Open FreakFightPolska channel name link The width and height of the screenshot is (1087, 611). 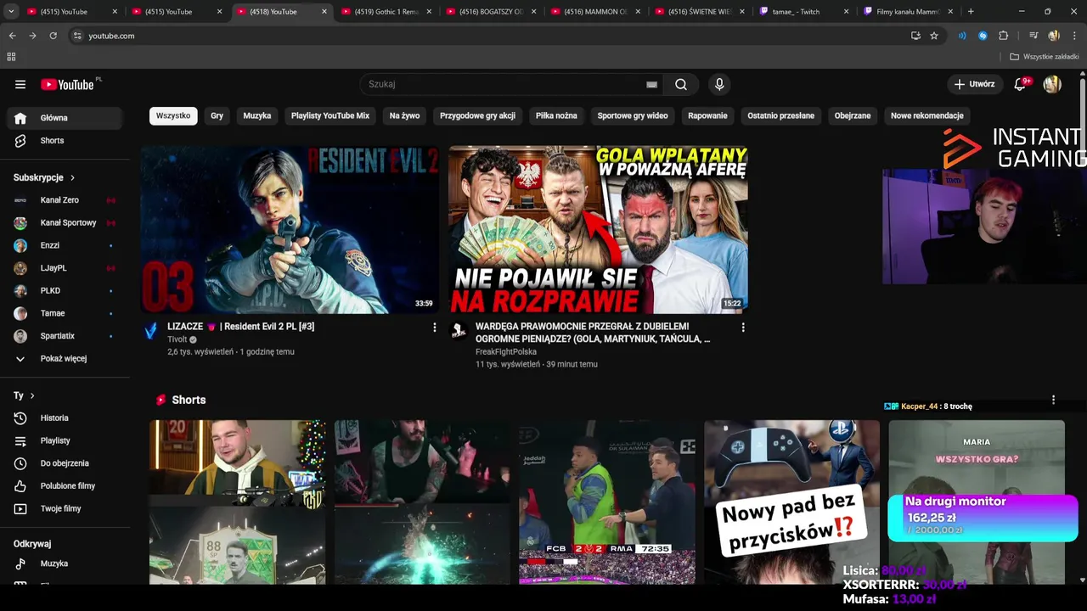[506, 351]
